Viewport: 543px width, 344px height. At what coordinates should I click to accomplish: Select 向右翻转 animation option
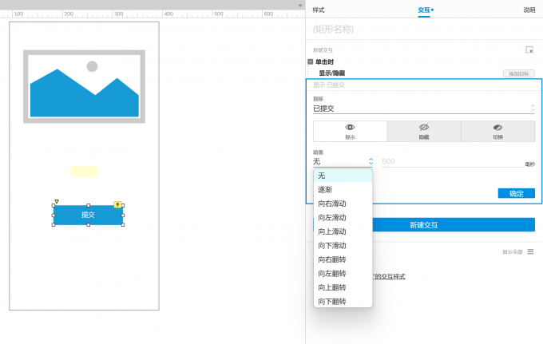click(343, 259)
